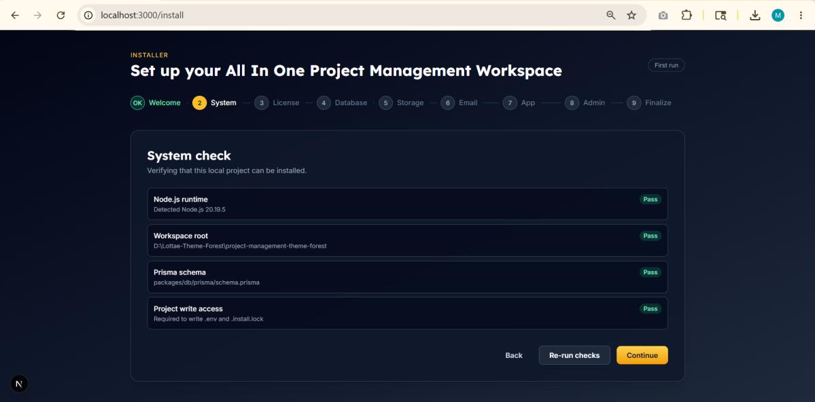This screenshot has width=815, height=402.
Task: Select the System step label
Action: coord(224,103)
